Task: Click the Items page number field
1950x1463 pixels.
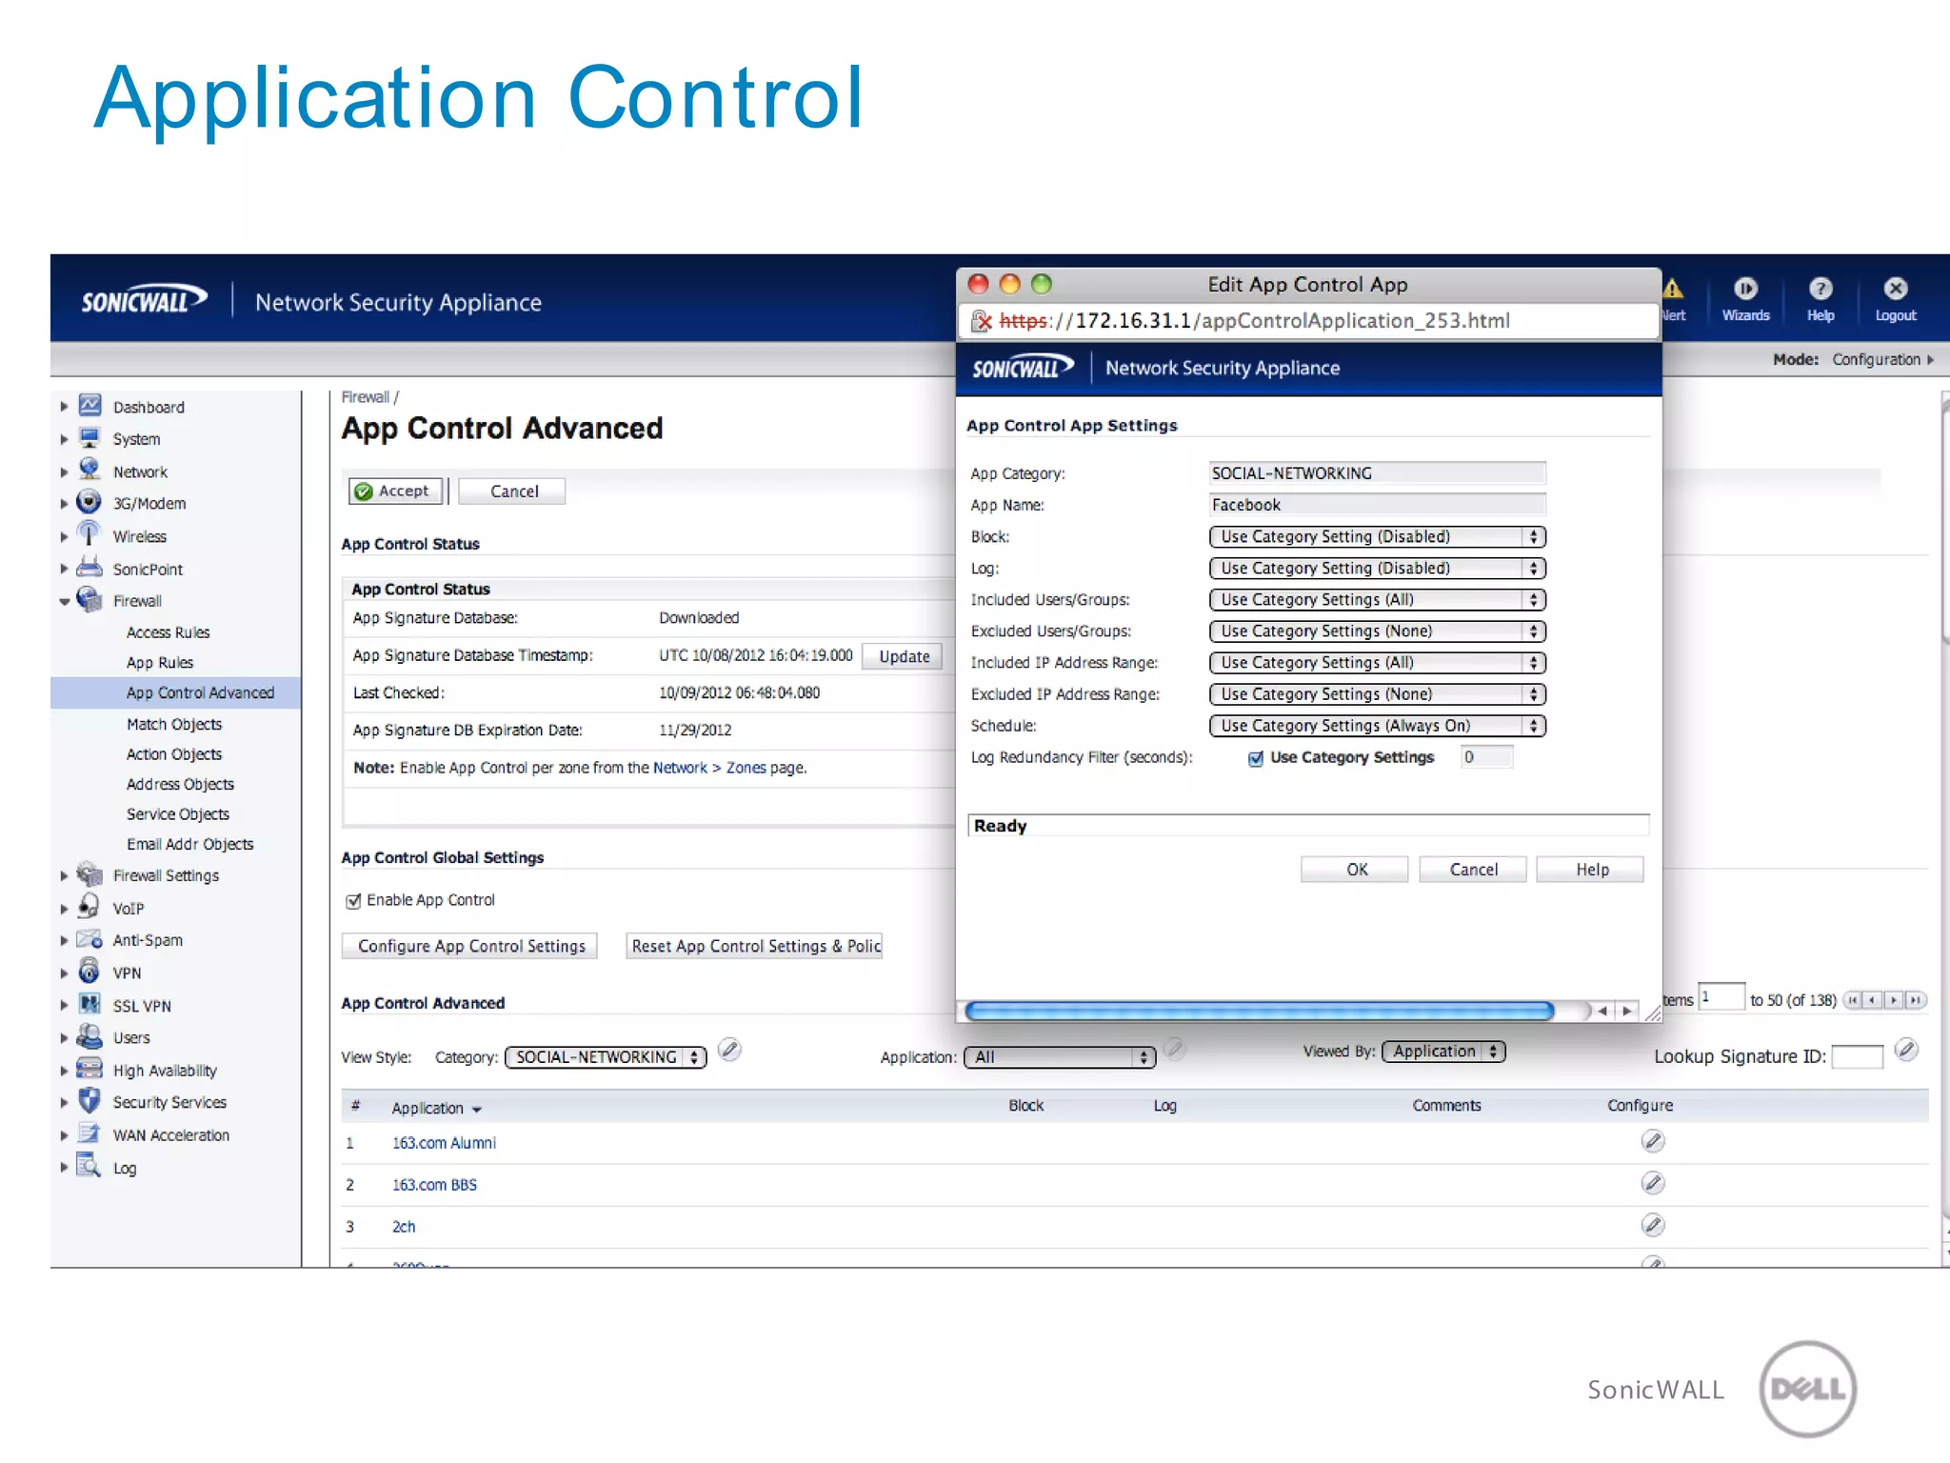Action: pyautogui.click(x=1722, y=997)
